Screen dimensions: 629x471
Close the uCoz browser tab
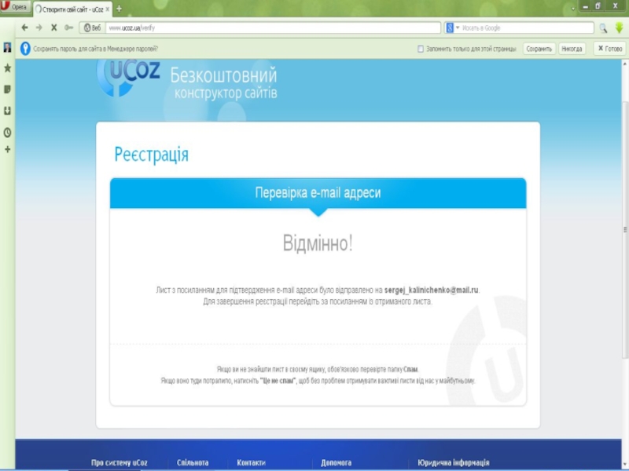[108, 9]
